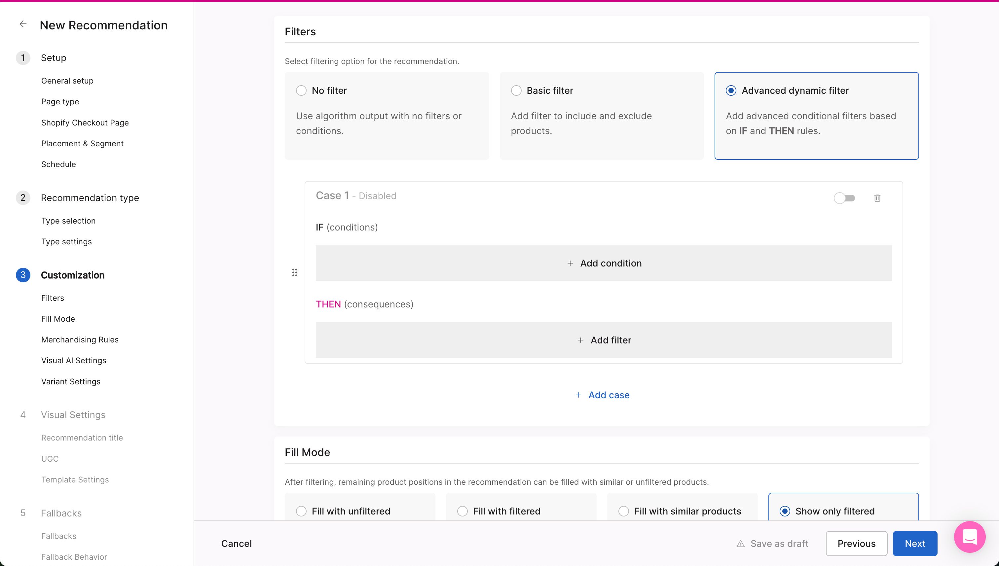This screenshot has width=999, height=566.
Task: Click Cancel at the bottom
Action: tap(236, 544)
